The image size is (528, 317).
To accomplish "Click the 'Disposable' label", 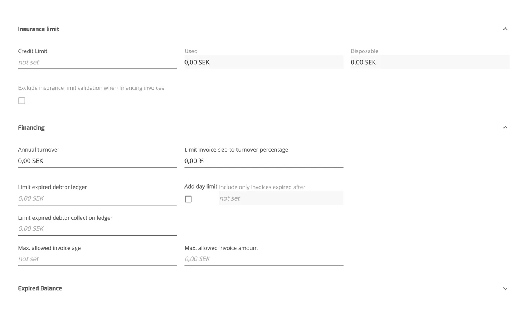I will [x=364, y=51].
